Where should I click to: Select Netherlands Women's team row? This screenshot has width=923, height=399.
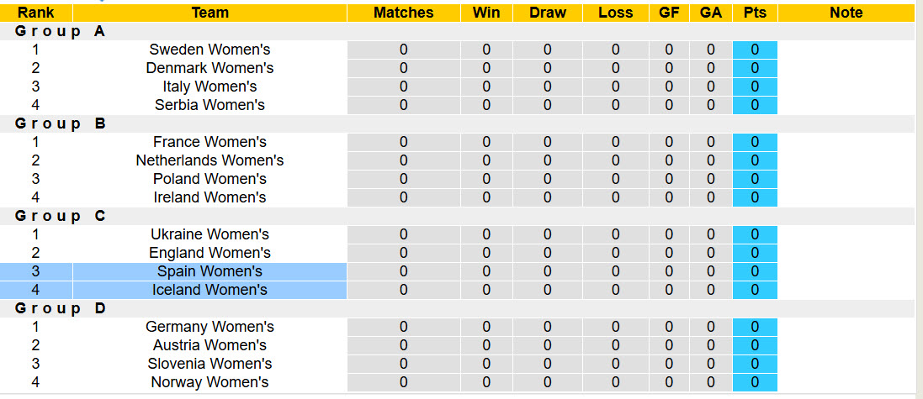coord(210,160)
